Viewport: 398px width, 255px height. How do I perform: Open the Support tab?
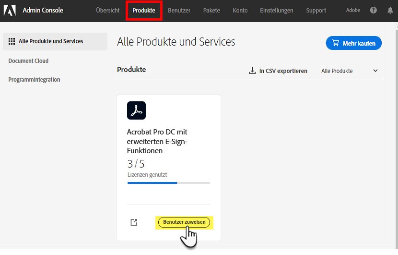[x=316, y=11]
